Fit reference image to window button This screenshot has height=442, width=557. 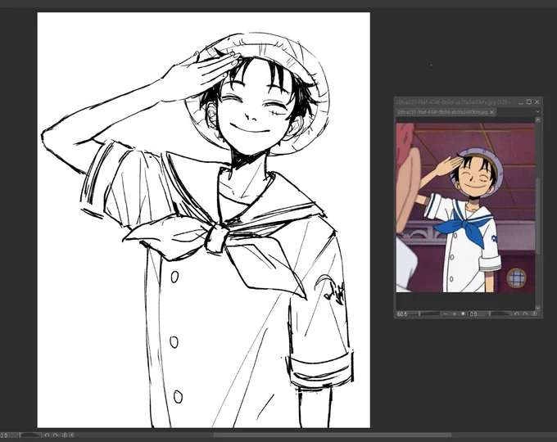pos(464,313)
